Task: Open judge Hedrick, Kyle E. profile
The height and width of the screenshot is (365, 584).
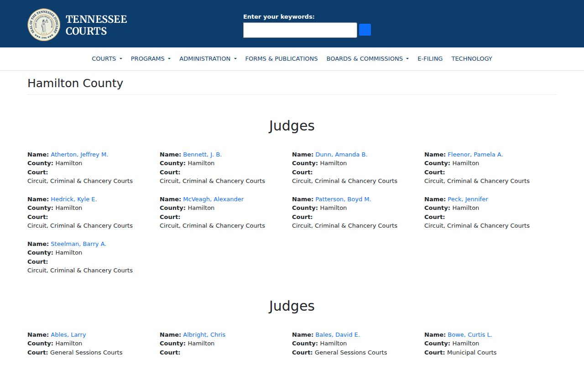Action: 74,199
